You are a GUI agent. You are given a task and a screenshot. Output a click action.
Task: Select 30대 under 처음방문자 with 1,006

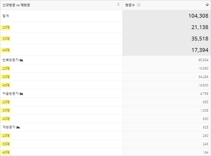coord(6,110)
